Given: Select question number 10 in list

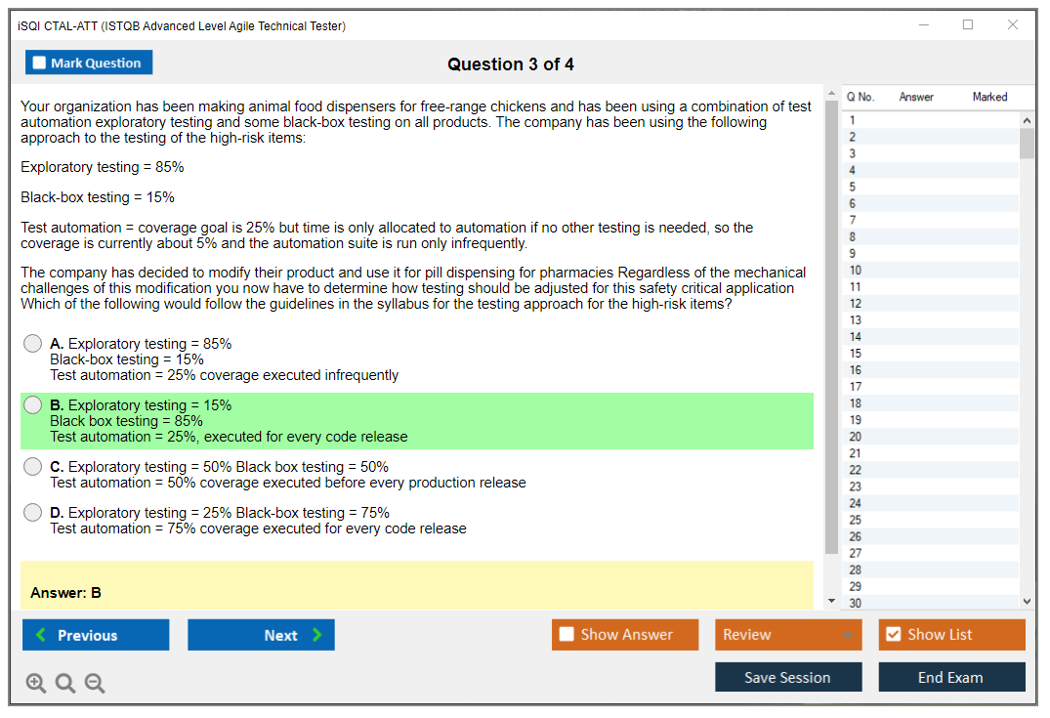Looking at the screenshot, I should coord(856,271).
